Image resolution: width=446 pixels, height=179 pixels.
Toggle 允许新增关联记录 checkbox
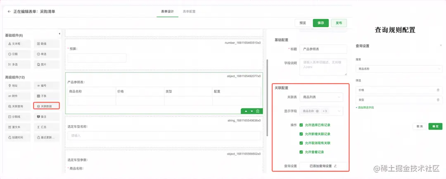301,134
